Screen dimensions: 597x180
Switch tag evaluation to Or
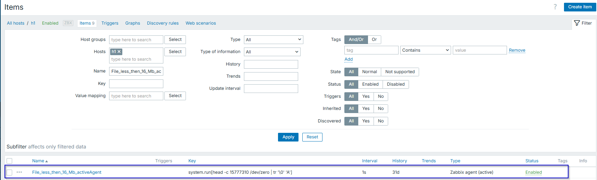click(374, 40)
